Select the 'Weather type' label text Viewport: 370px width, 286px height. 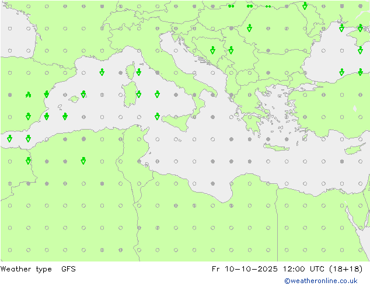(x=26, y=269)
